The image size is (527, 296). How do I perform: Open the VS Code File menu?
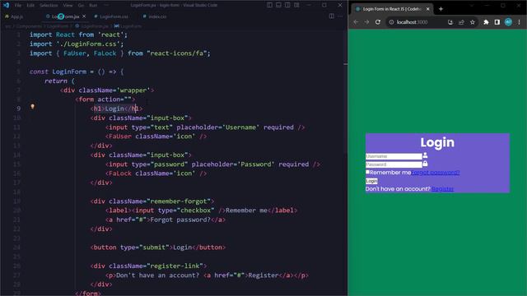point(18,6)
